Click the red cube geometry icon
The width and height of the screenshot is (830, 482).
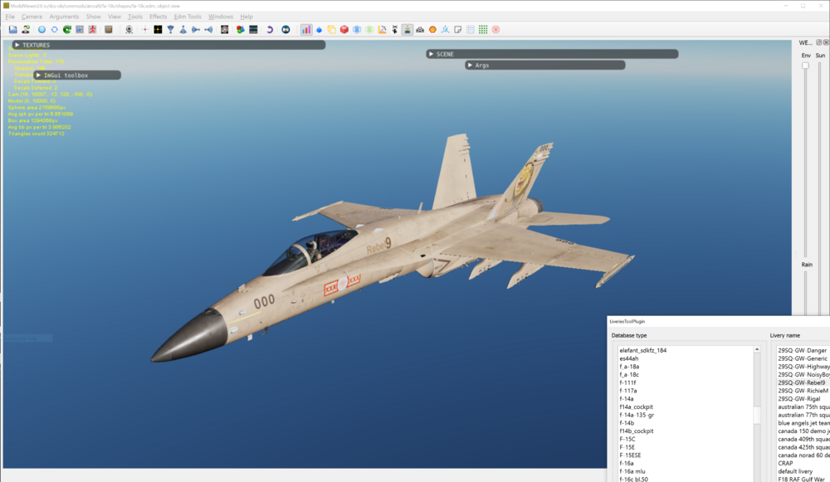tap(344, 30)
